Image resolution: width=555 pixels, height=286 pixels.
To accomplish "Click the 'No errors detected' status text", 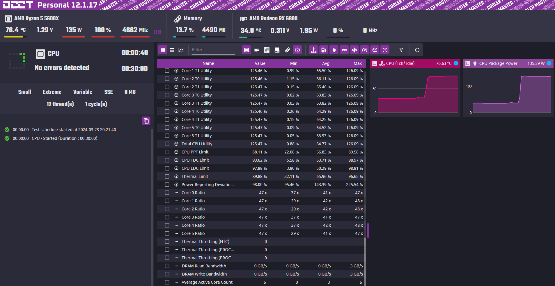I will 62,68.
